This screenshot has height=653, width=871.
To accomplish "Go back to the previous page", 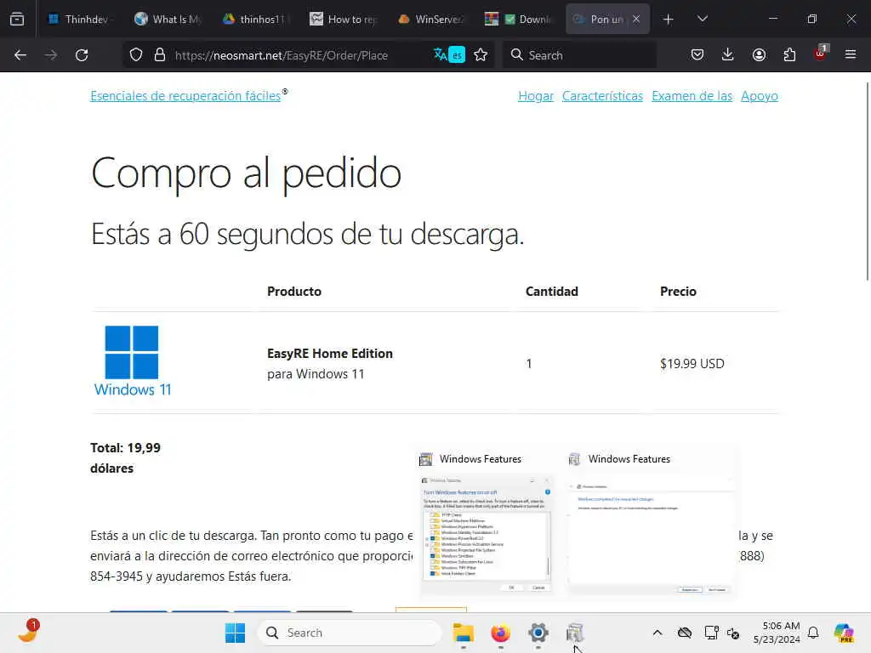I will (x=20, y=55).
